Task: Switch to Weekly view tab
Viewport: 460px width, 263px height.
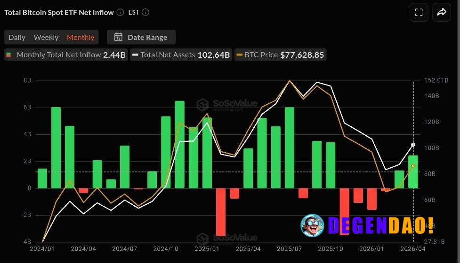Action: click(x=46, y=38)
